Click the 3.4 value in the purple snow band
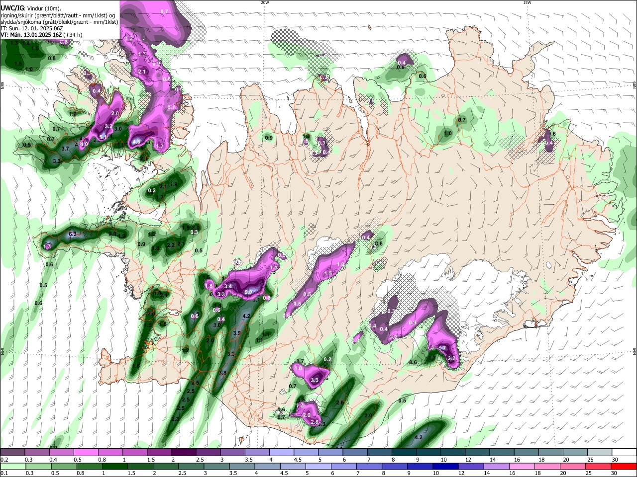Screen dimensions: 637x477 click(228, 286)
